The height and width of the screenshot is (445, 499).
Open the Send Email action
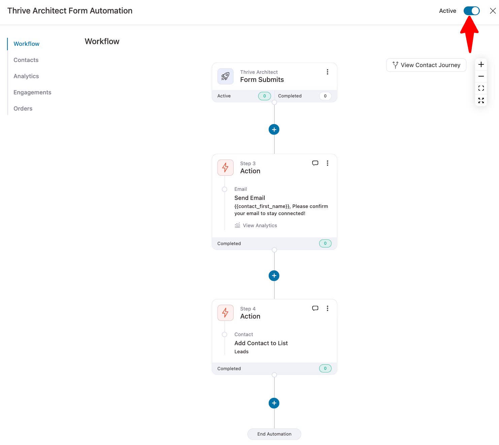point(249,198)
